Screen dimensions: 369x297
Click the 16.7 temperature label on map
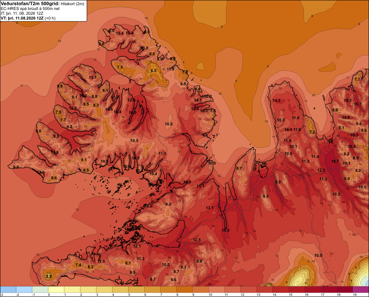tap(335, 161)
